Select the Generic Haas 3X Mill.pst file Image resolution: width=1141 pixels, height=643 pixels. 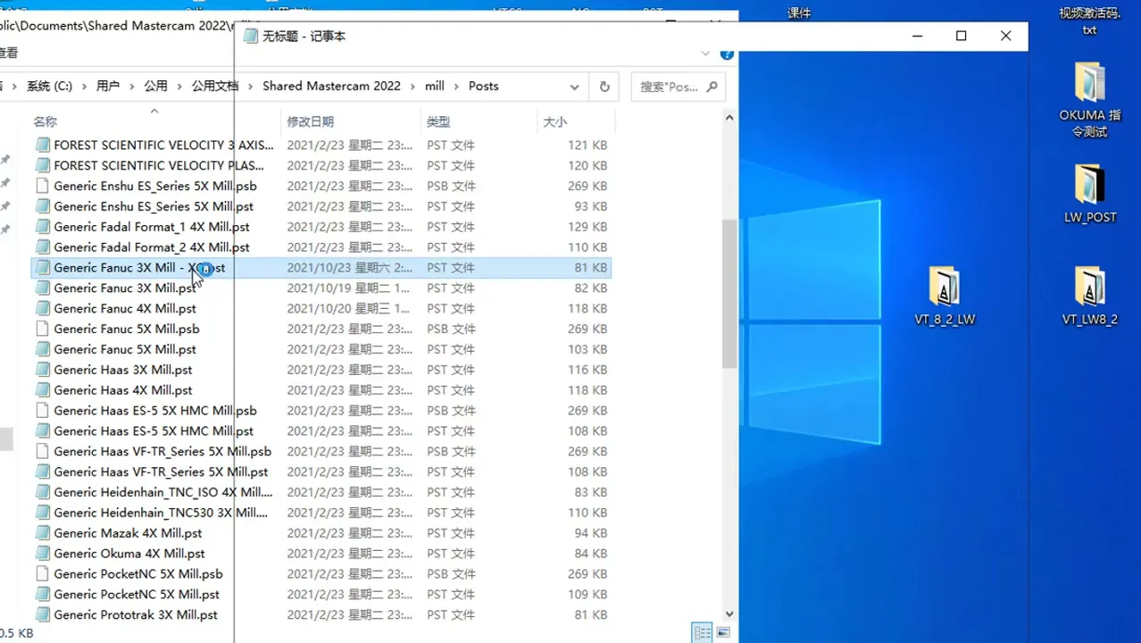click(x=122, y=370)
